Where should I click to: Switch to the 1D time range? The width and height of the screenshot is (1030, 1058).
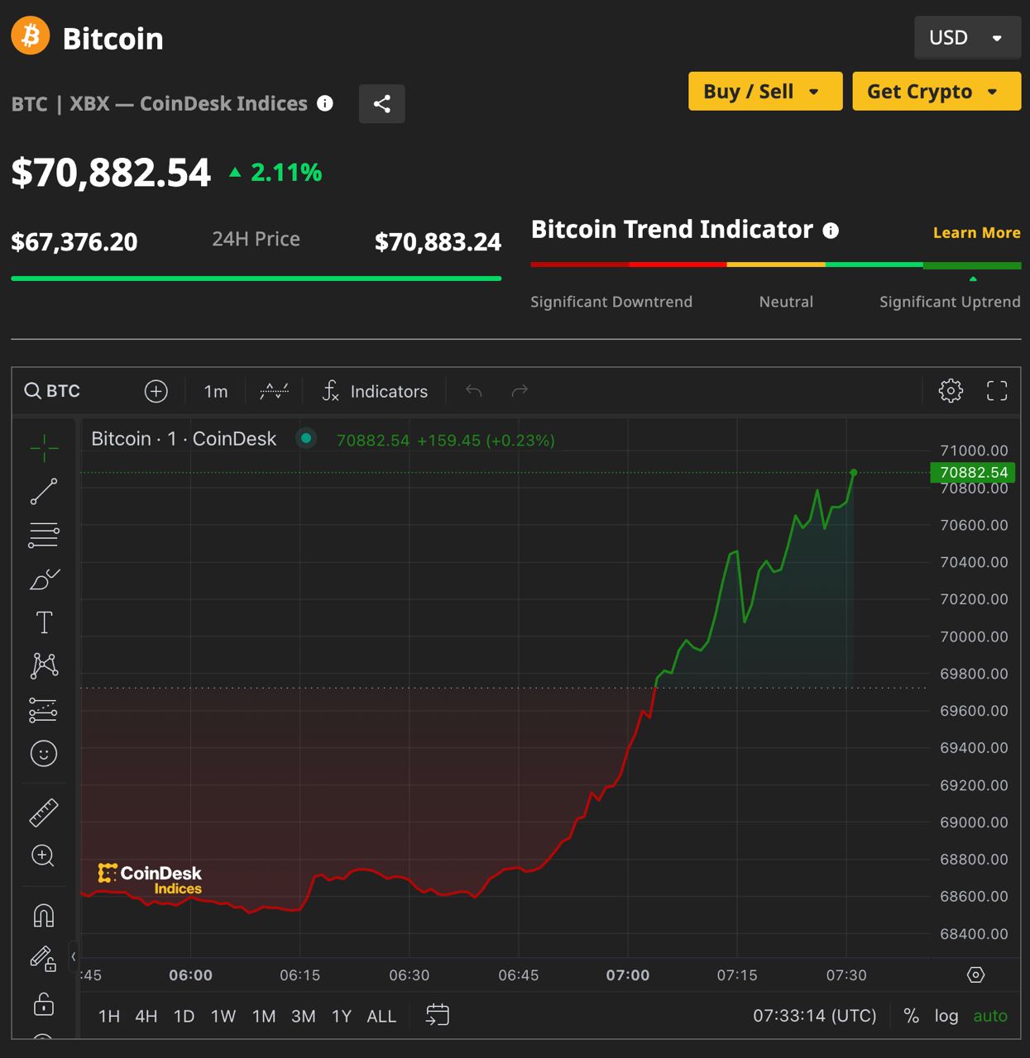(x=184, y=1016)
